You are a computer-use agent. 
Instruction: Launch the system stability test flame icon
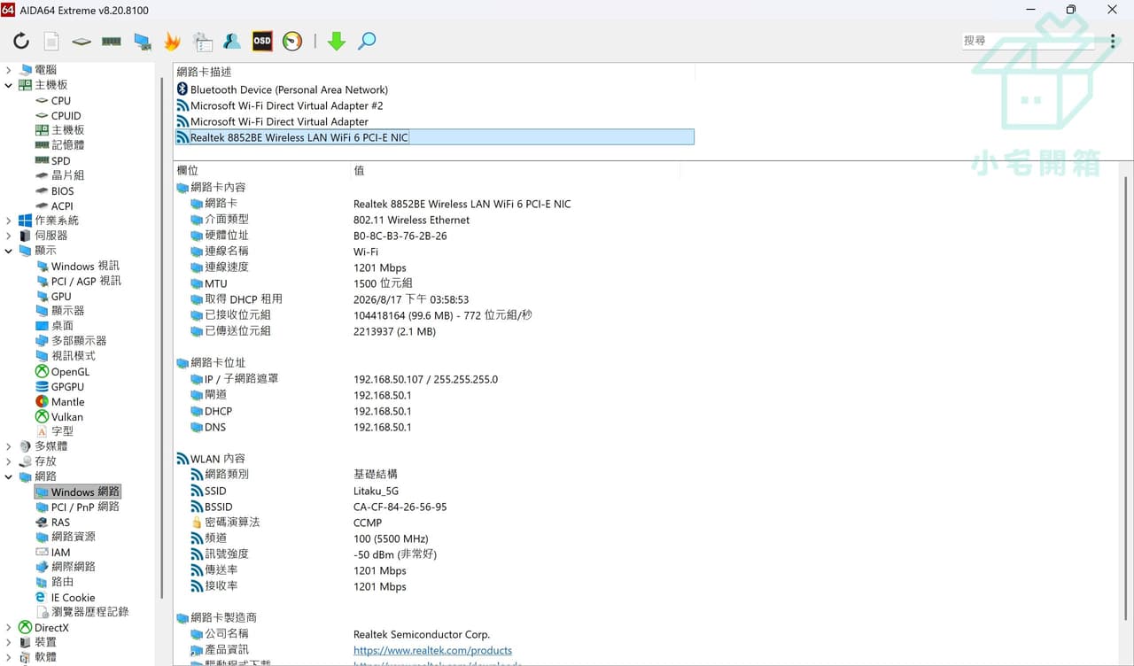172,41
